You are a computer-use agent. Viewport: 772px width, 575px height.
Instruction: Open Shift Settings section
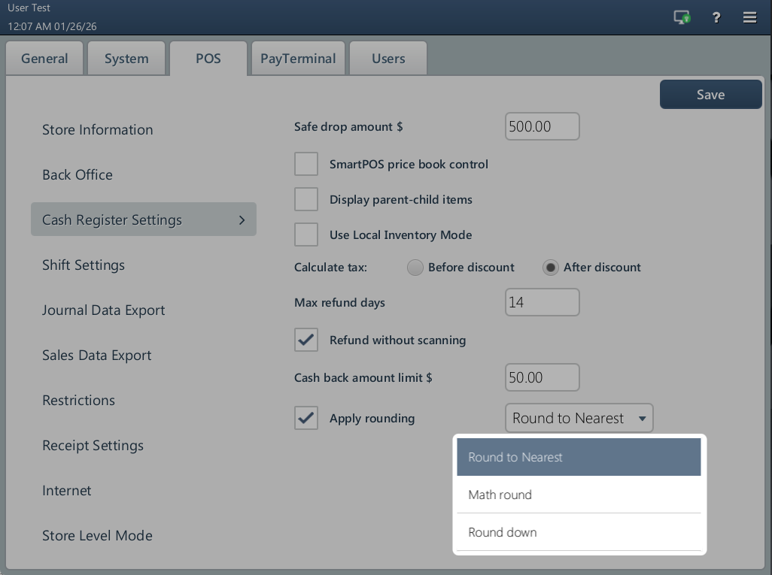pos(84,265)
